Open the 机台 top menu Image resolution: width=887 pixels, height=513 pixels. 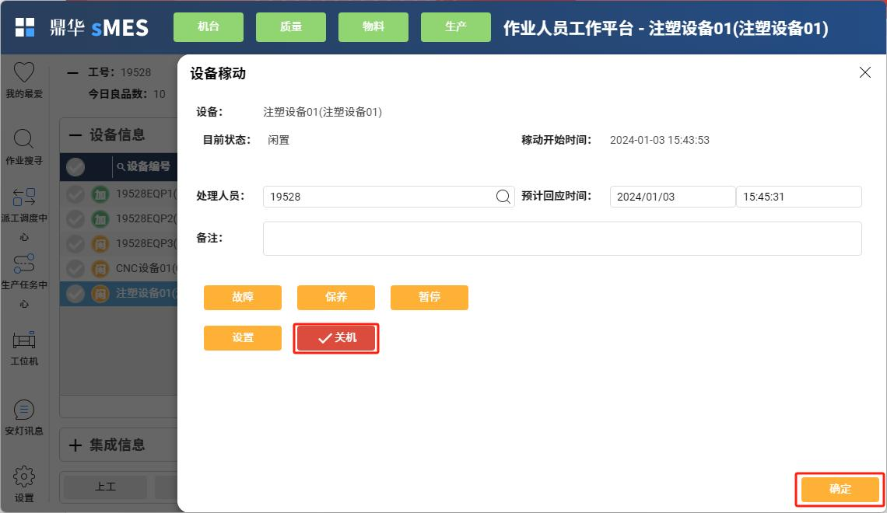point(209,27)
